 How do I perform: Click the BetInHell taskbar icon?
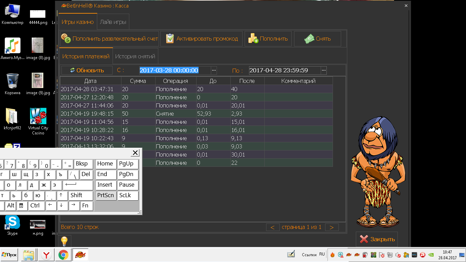[80, 255]
